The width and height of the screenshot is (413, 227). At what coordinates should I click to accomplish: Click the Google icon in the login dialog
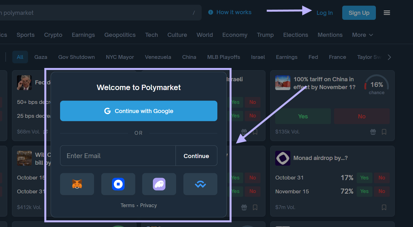[108, 111]
